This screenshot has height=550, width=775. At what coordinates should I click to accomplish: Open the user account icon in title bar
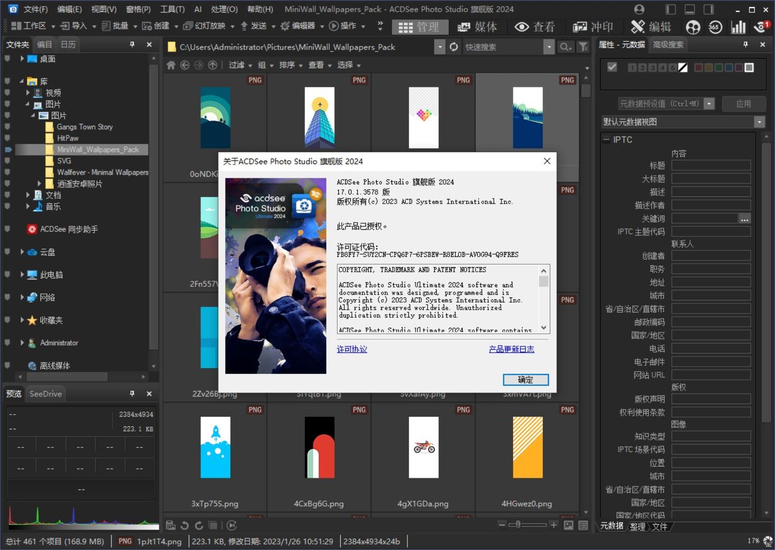639,9
